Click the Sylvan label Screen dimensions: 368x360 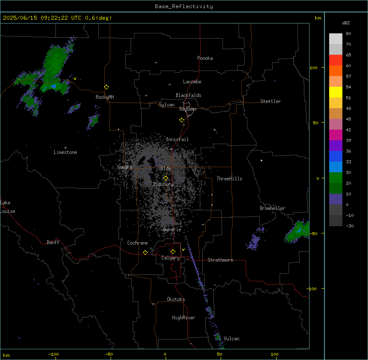pyautogui.click(x=166, y=105)
